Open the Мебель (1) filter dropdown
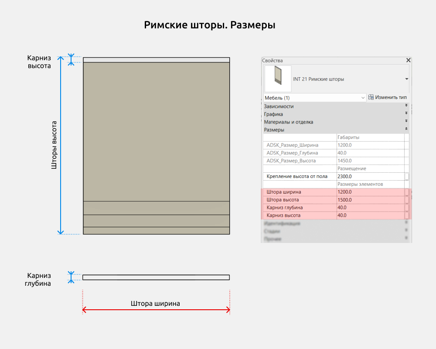The width and height of the screenshot is (436, 349). 314,98
